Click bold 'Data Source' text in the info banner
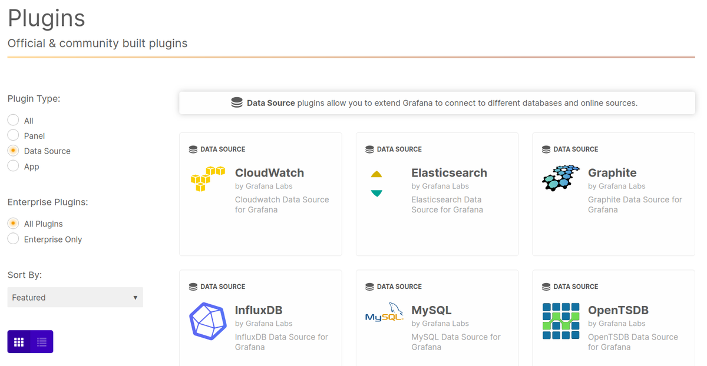707x366 pixels. [271, 103]
